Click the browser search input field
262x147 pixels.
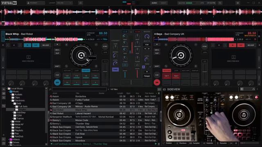point(79,89)
